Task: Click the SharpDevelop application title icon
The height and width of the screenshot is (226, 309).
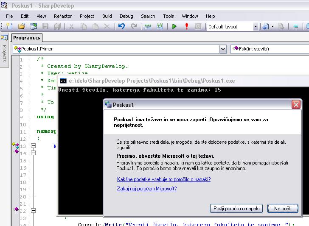Action: pos(4,6)
